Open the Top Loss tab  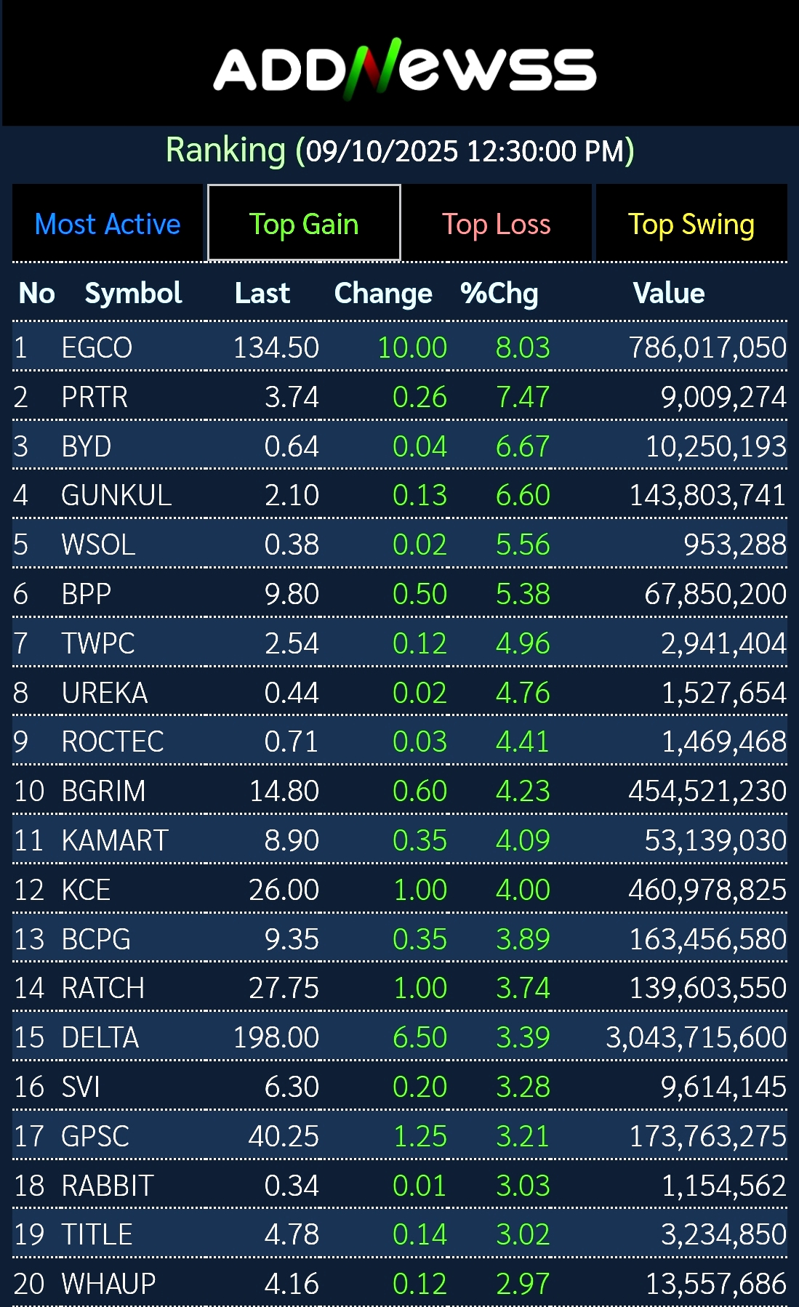click(x=497, y=224)
